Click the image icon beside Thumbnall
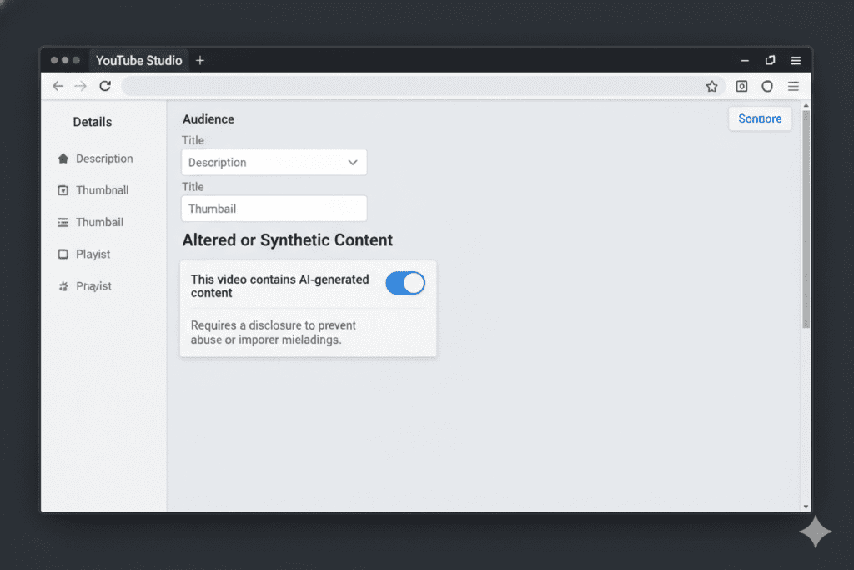The height and width of the screenshot is (570, 854). (x=63, y=190)
